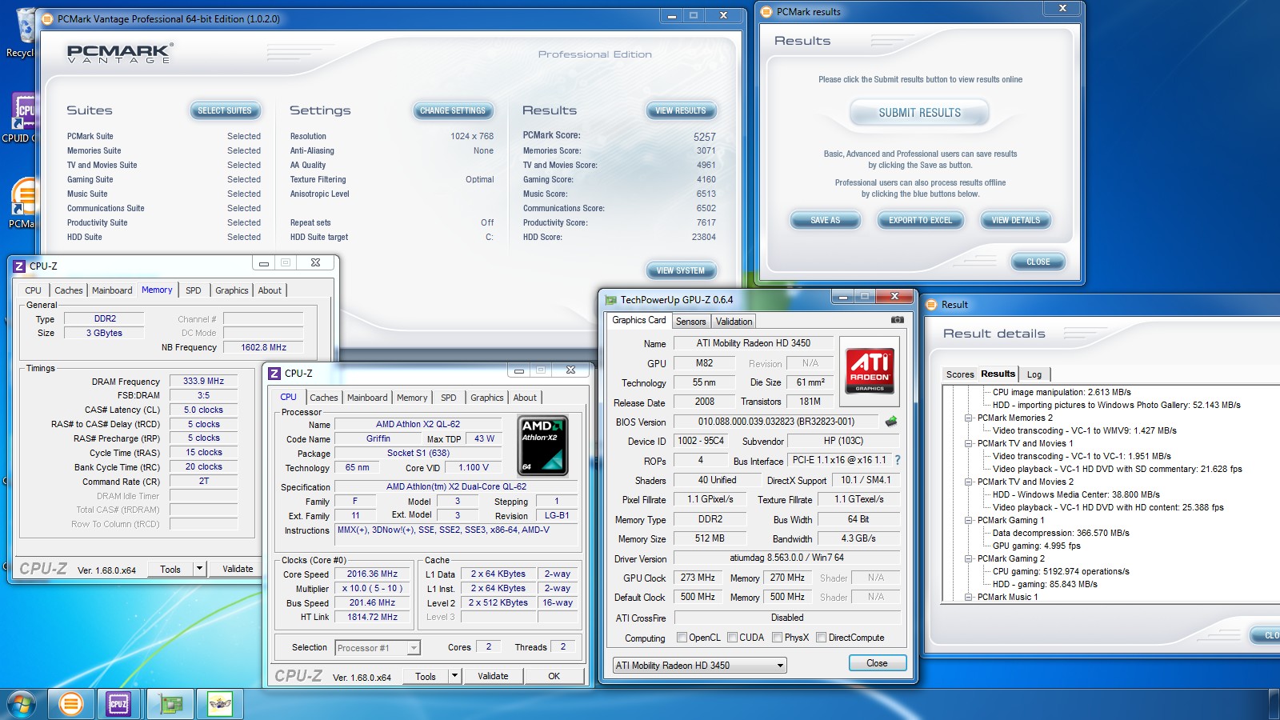Viewport: 1280px width, 720px height.
Task: Click the Result window title bar icon
Action: tap(931, 305)
